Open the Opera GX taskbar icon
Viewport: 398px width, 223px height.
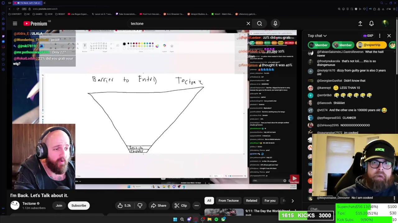tap(196, 220)
